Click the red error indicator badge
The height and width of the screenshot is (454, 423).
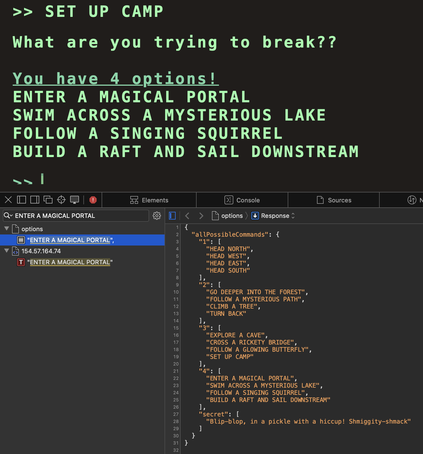93,200
